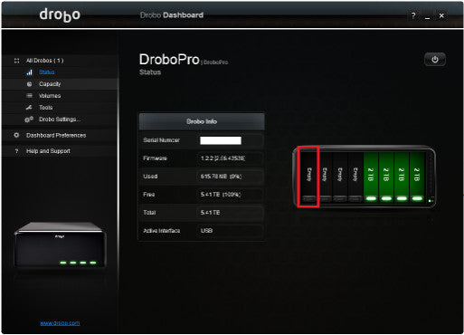Select the DroboPro device picture in the sidebar

[x=61, y=245]
